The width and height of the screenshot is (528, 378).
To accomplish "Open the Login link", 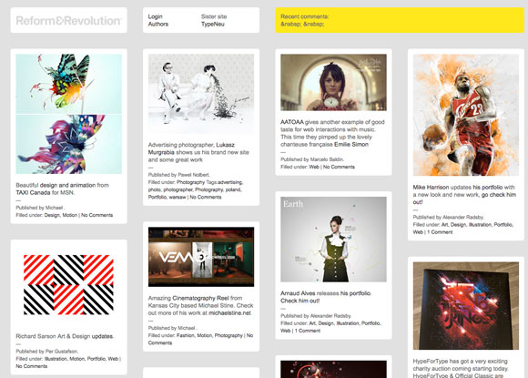I will tap(156, 16).
